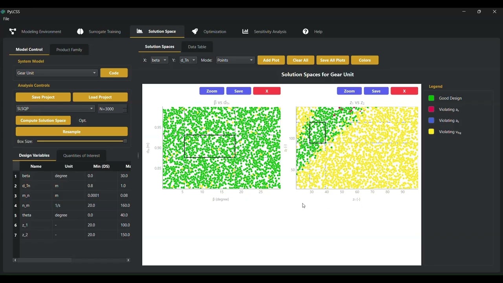Show the Quantities of Interest tab
Image resolution: width=503 pixels, height=283 pixels.
click(x=81, y=156)
